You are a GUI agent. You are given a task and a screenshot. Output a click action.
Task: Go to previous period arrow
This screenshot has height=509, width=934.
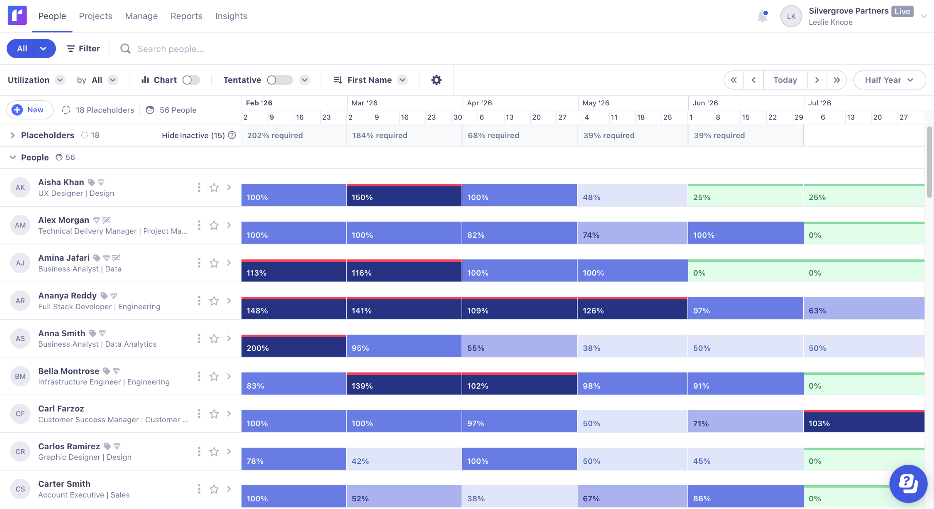click(x=753, y=80)
